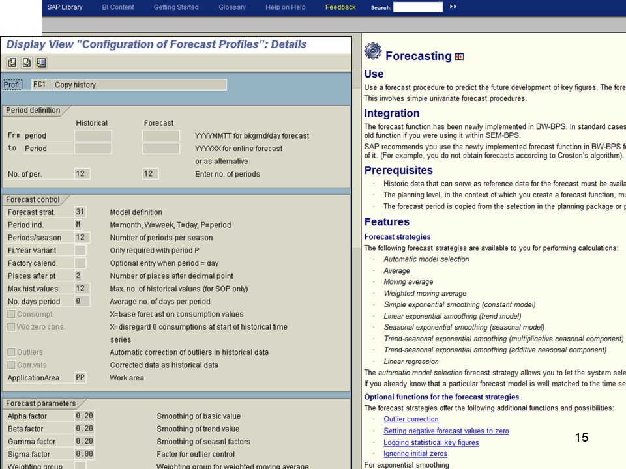Click the Weighted moving average list item
The image size is (626, 469).
tap(425, 294)
